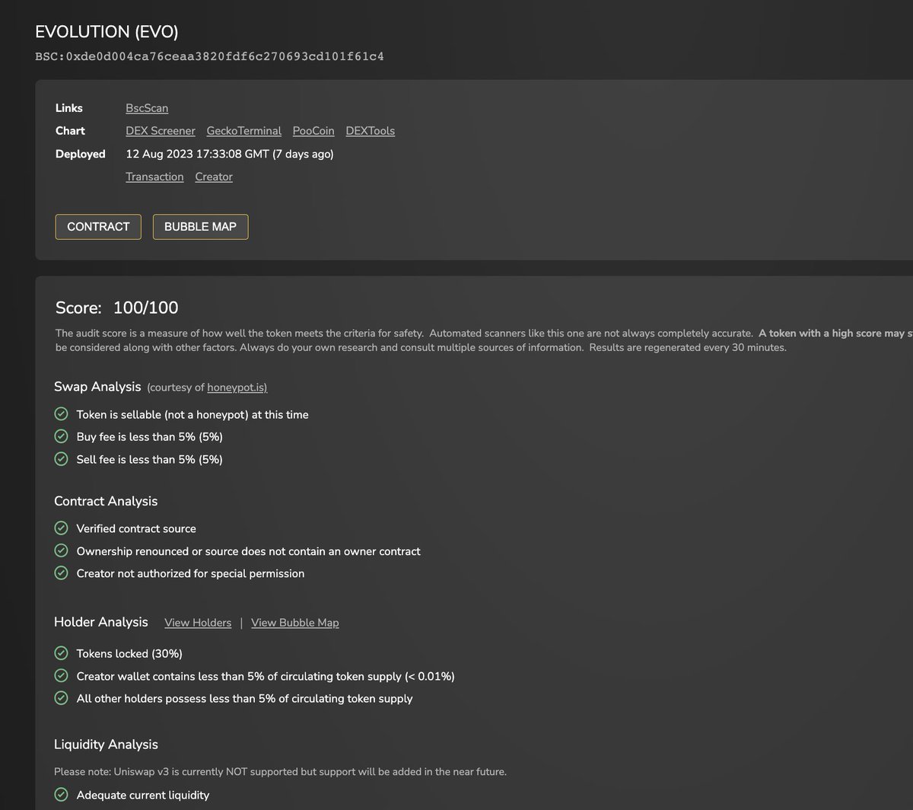Click check icon beside 'Verified contract source'
This screenshot has height=810, width=913.
[x=62, y=528]
